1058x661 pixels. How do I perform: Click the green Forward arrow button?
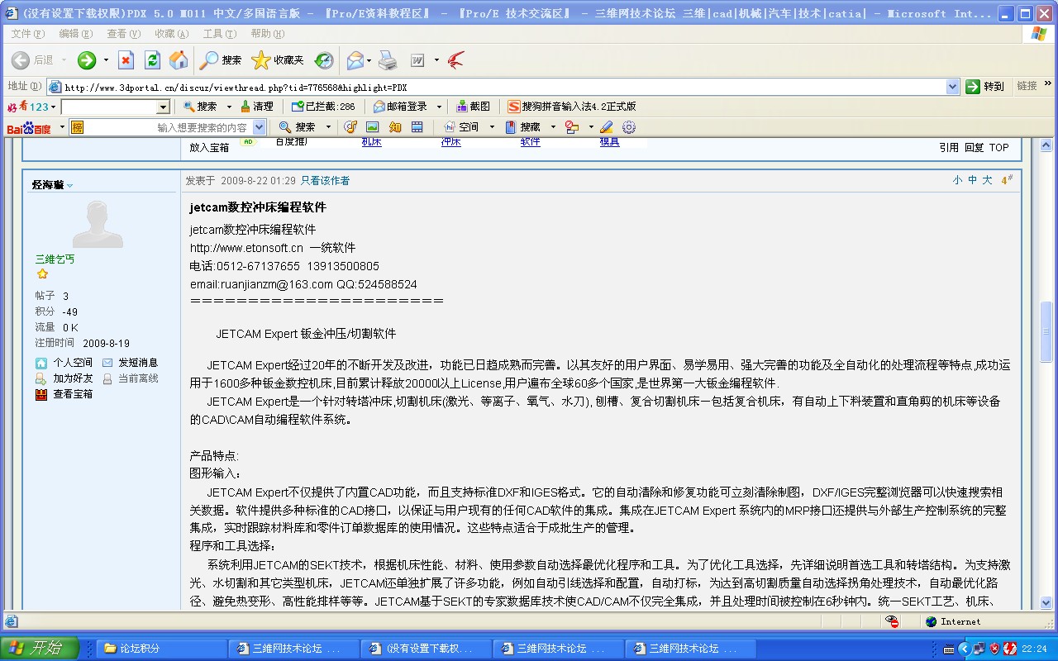(x=87, y=60)
